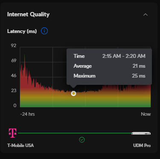Click the Latency (ms) label
The width and height of the screenshot is (160, 159).
pyautogui.click(x=22, y=31)
